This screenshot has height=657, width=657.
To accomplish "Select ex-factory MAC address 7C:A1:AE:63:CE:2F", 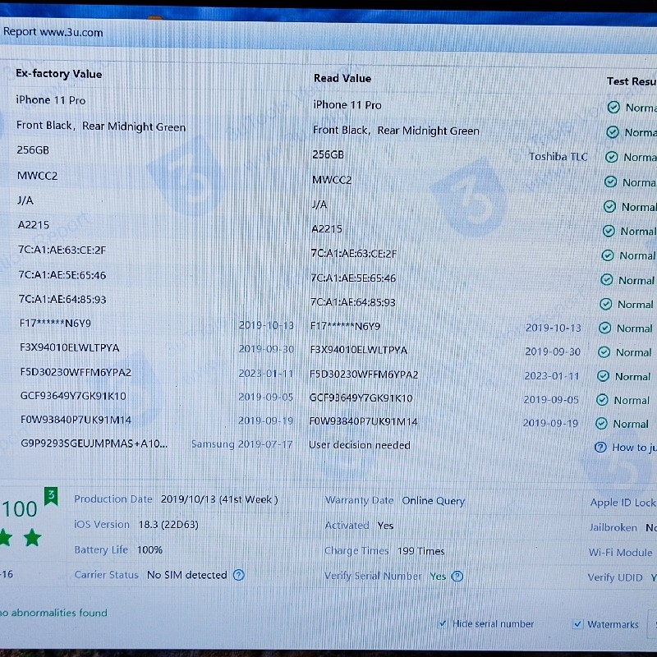I will [62, 250].
